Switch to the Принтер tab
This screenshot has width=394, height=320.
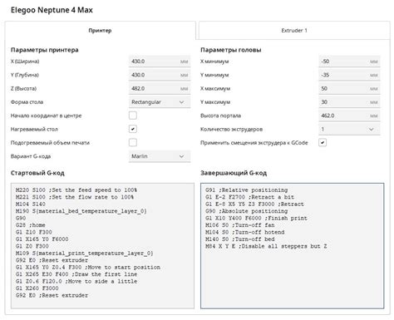point(100,31)
